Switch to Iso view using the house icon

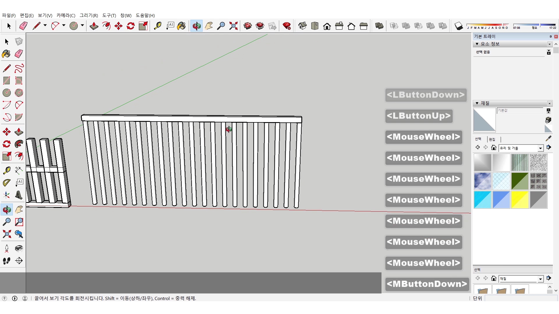click(x=303, y=26)
